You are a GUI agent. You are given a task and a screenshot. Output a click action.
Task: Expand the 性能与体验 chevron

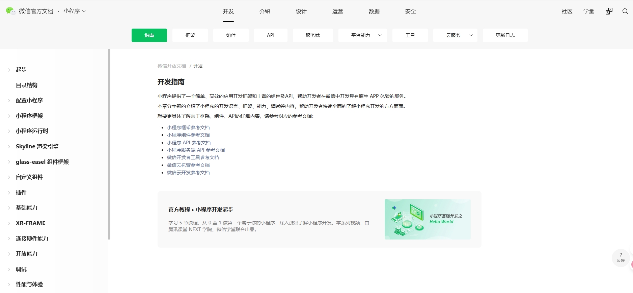[9, 285]
